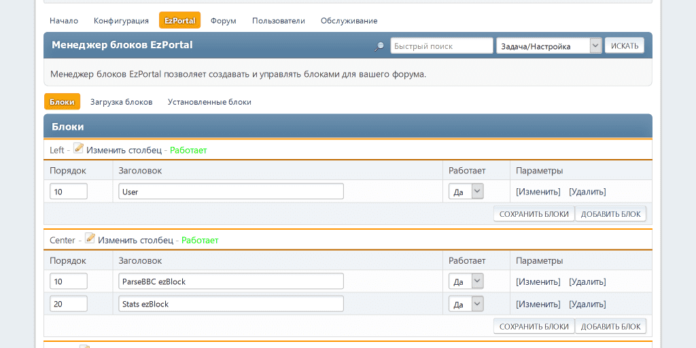
Task: Switch to Установленные блоки tab
Action: (x=209, y=102)
